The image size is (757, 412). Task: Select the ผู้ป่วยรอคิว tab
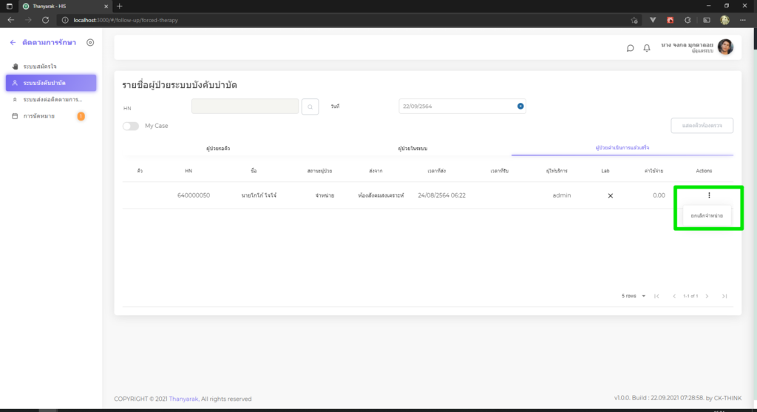point(219,149)
